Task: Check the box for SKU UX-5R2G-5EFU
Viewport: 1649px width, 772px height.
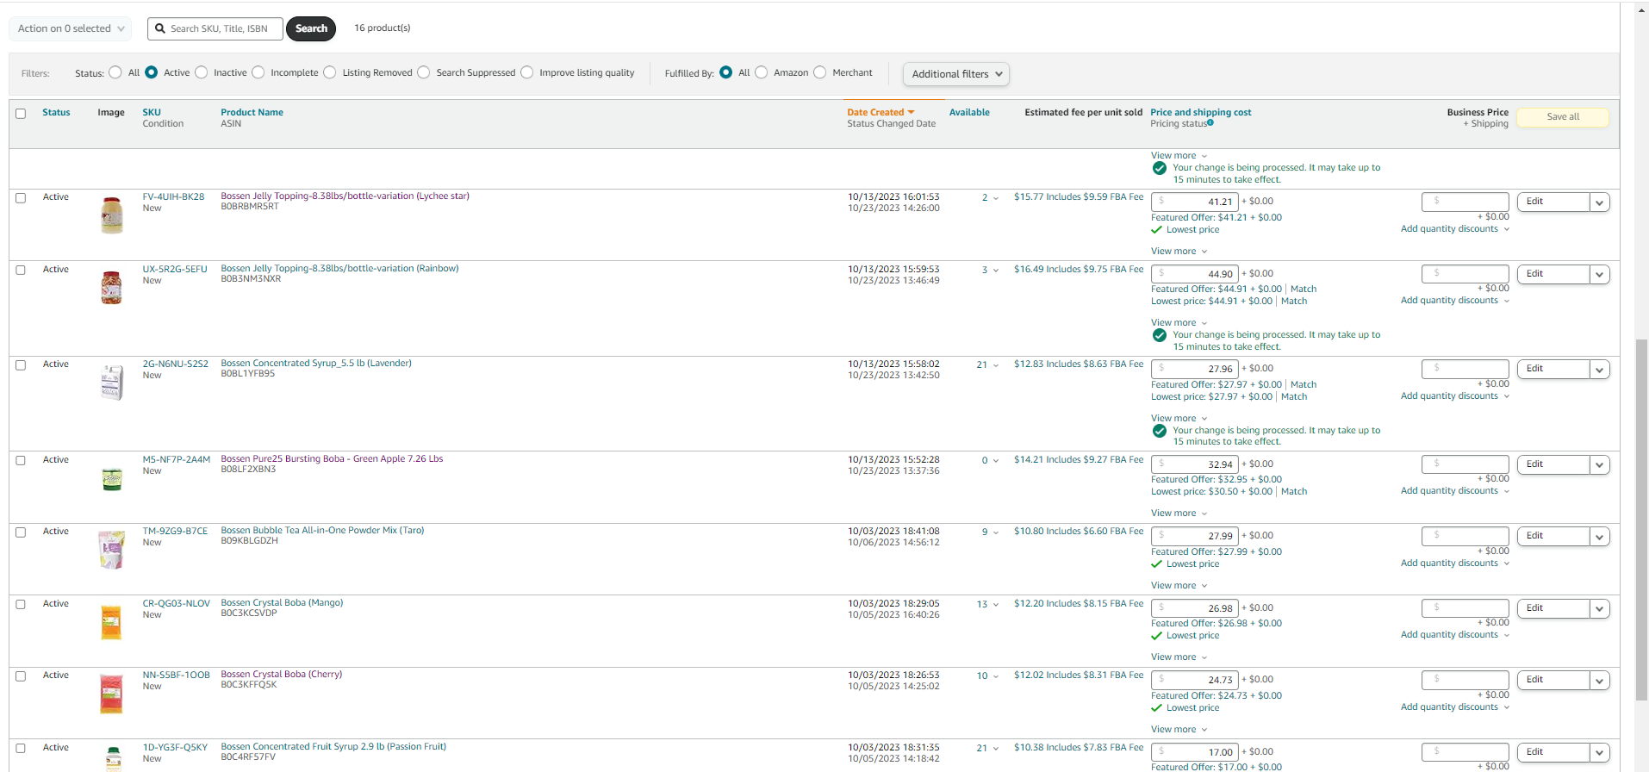Action: tap(21, 271)
